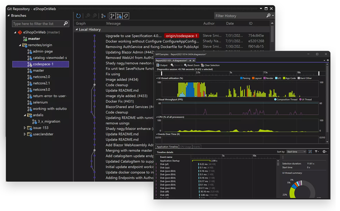Image resolution: width=340 pixels, height=211 pixels.
Task: Switch to the Events tab
Action: 197,147
